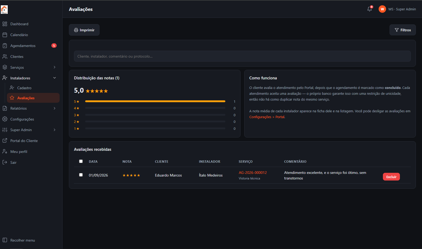The image size is (422, 249).
Task: Delete the review with the Excluir button
Action: 391,177
